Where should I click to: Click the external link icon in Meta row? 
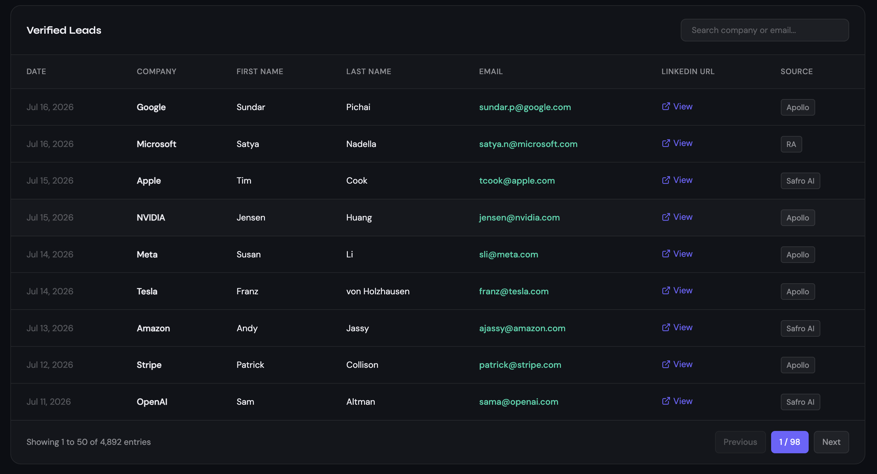(x=666, y=254)
